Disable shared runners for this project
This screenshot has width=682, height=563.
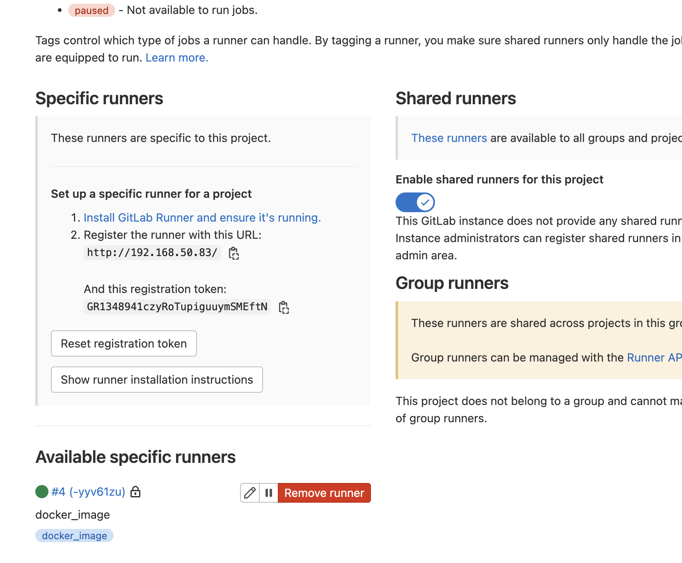tap(415, 202)
